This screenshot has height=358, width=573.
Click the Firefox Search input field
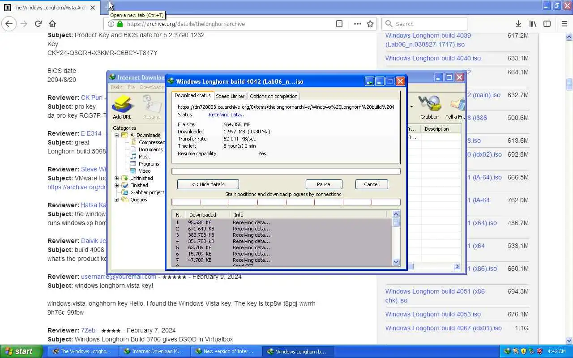pos(424,24)
